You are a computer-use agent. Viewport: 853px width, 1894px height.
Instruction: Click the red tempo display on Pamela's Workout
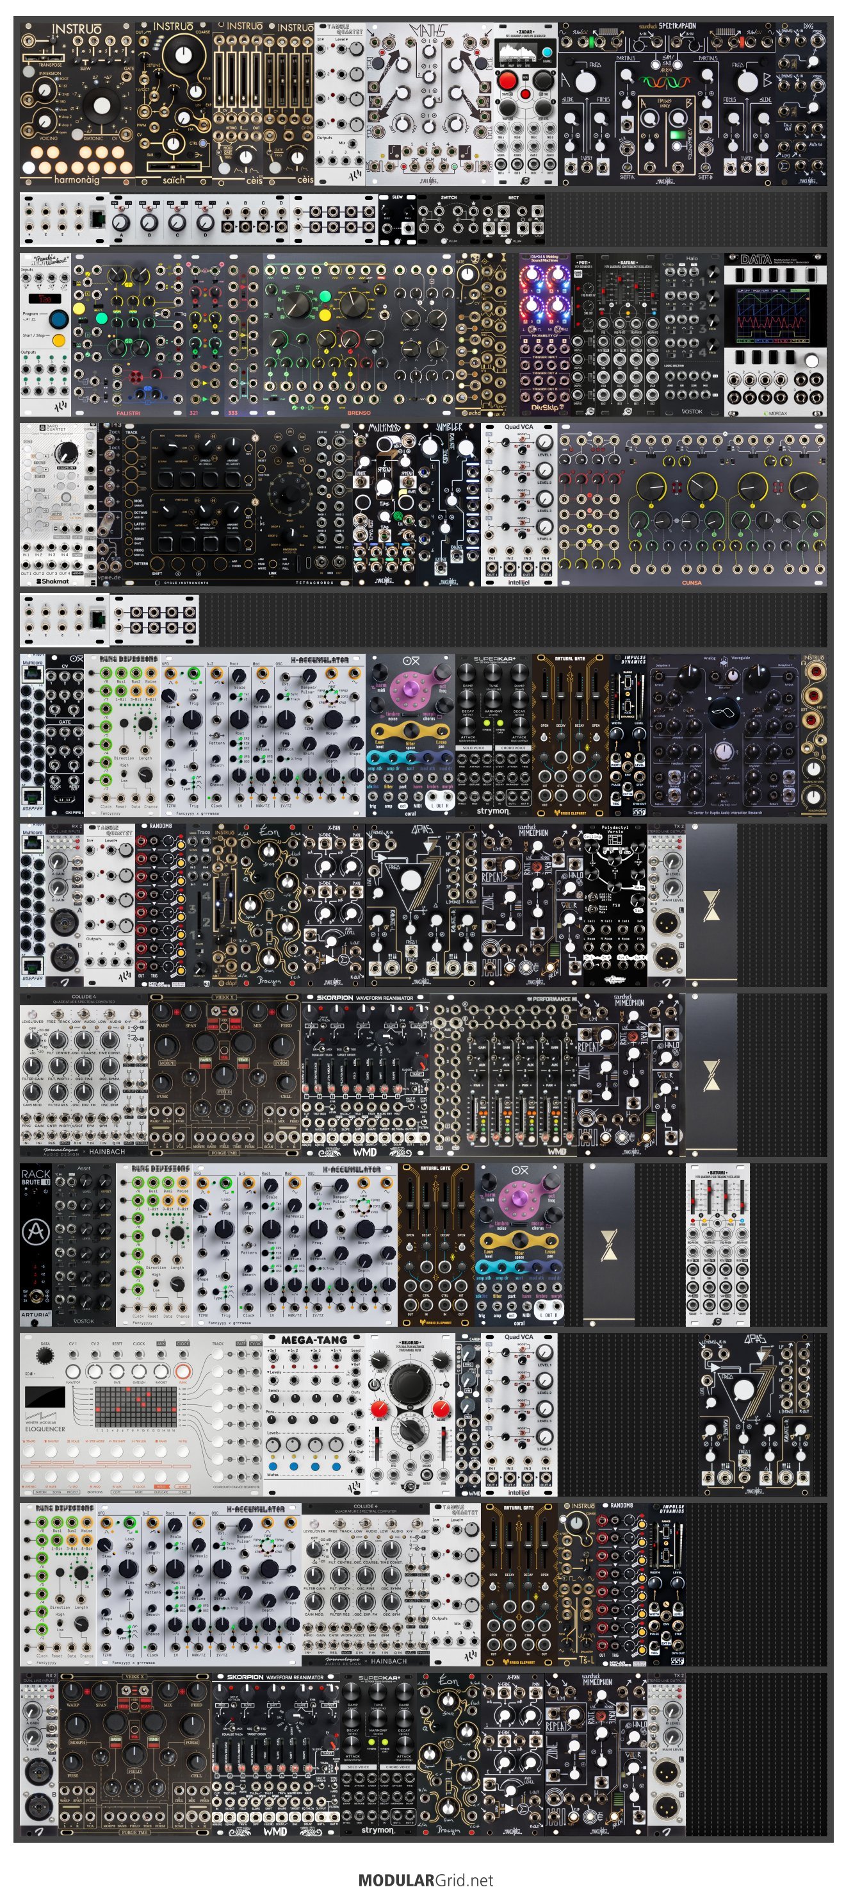point(45,299)
